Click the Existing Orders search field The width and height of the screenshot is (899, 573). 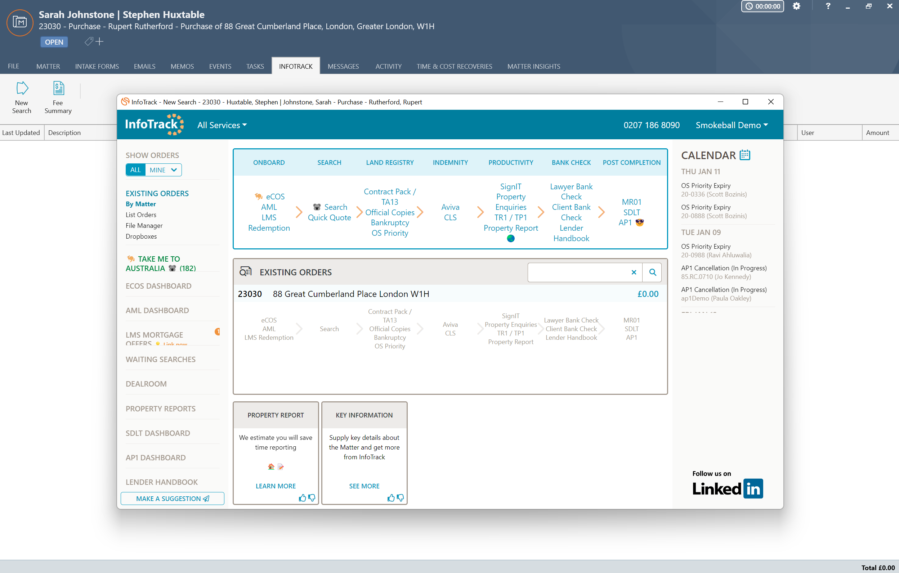click(579, 272)
